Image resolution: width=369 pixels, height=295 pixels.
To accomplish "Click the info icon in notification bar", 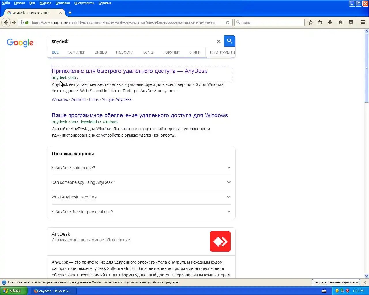I will (x=4, y=283).
